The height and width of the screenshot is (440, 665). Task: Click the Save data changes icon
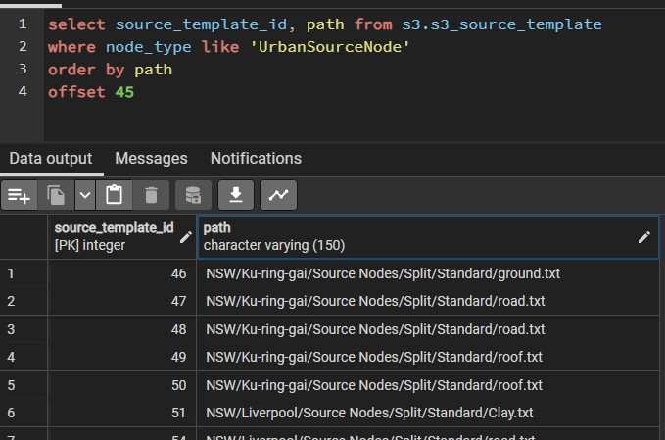193,195
